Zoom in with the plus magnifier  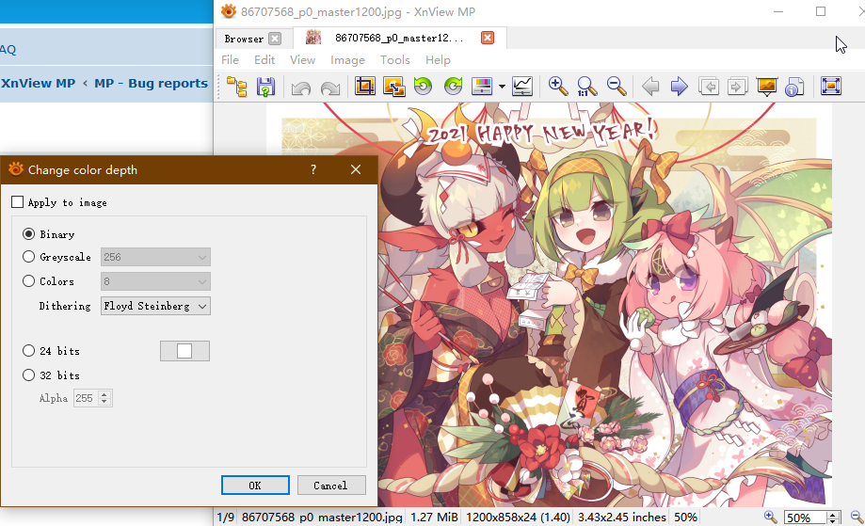point(558,86)
